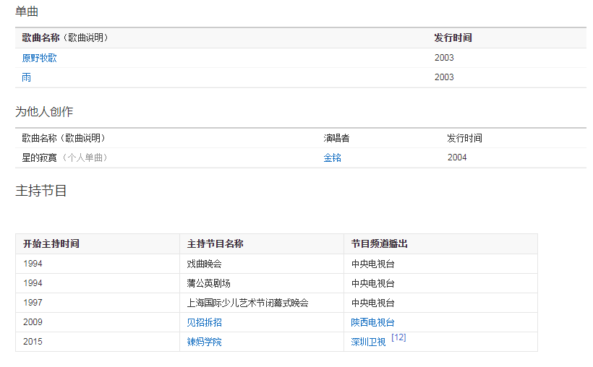The width and height of the screenshot is (593, 367).
Task: Click the 雨 single link
Action: coord(27,77)
